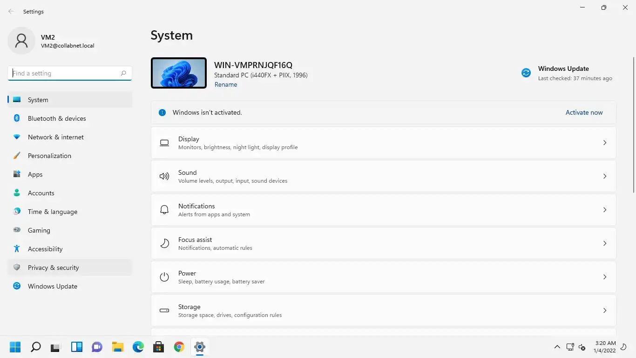The height and width of the screenshot is (358, 636).
Task: Open Windows Start menu from taskbar
Action: click(x=15, y=347)
